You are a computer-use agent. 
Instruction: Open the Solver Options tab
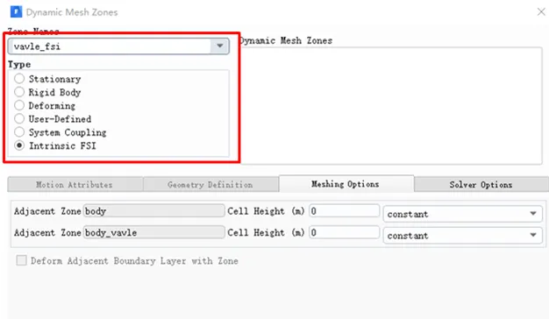point(481,185)
